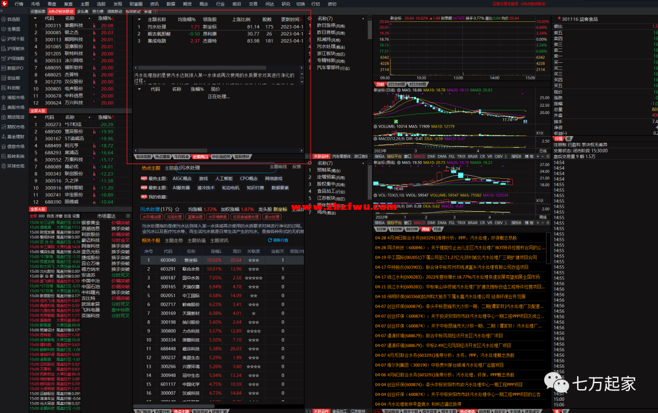Click the red app logo at top-left

pos(5,4)
